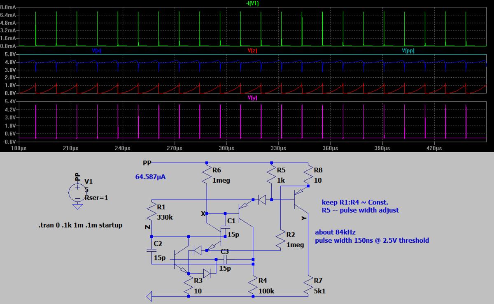This screenshot has width=494, height=304.
Task: Click the R2 1meg resistor symbol
Action: 280,239
